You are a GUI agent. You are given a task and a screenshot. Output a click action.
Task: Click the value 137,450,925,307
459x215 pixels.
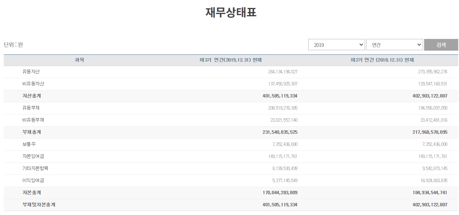[x=283, y=84]
